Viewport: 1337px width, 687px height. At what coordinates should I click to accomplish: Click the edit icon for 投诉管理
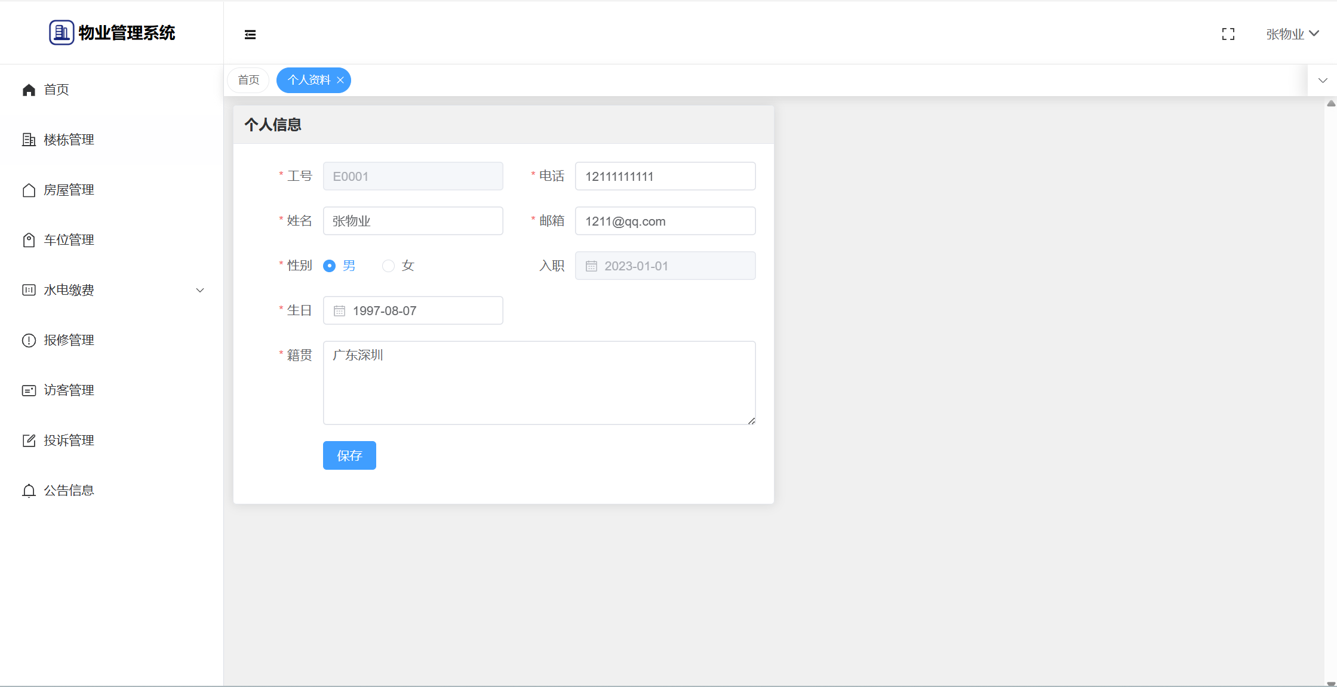(29, 440)
